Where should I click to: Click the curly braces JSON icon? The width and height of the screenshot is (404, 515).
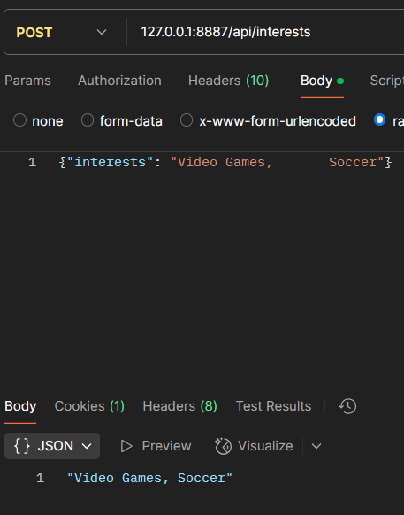coord(22,446)
